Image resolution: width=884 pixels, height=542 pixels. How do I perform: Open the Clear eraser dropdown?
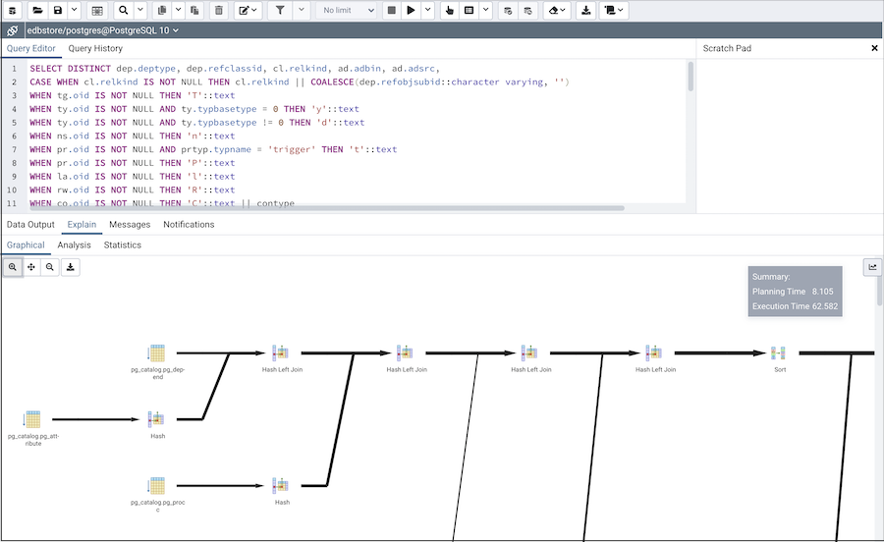click(557, 10)
